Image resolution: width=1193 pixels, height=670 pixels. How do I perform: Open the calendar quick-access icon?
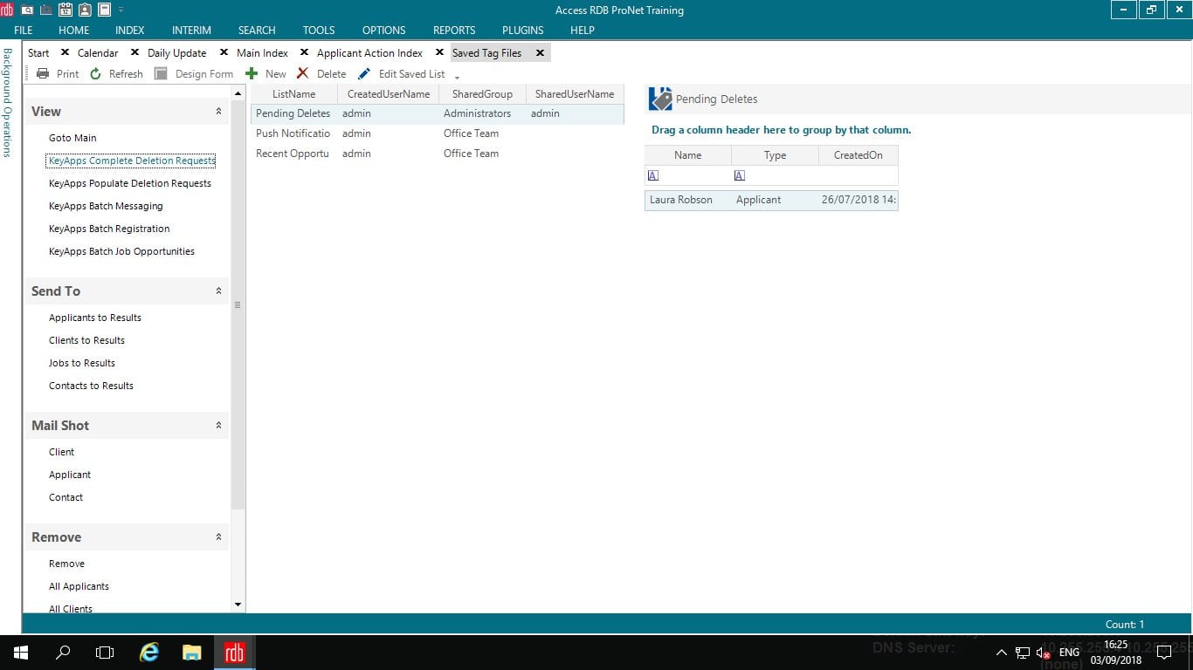pyautogui.click(x=65, y=10)
